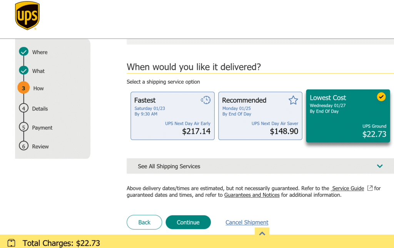The width and height of the screenshot is (394, 248).
Task: Click the UPS shield logo
Action: click(27, 16)
